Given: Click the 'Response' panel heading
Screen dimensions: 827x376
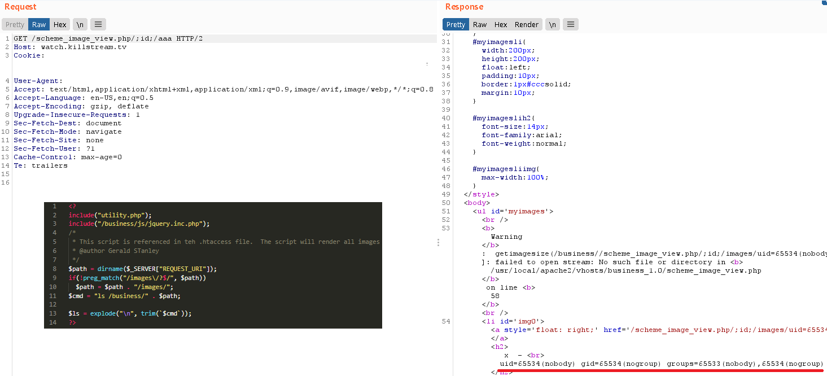Looking at the screenshot, I should pyautogui.click(x=464, y=7).
